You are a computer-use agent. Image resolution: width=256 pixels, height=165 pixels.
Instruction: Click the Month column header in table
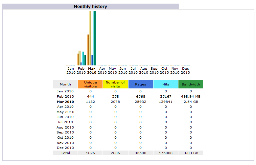pyautogui.click(x=65, y=84)
